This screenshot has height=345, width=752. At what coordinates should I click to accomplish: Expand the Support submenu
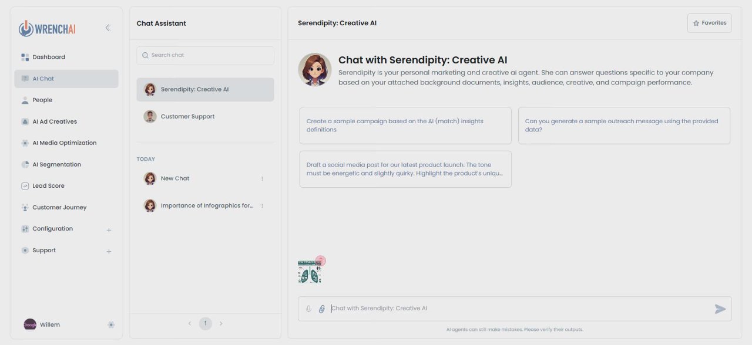[x=109, y=251]
